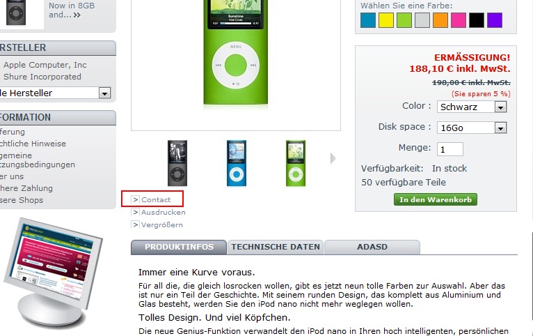This screenshot has height=336, width=533.
Task: Click the arrow icon next to Contact
Action: click(135, 199)
